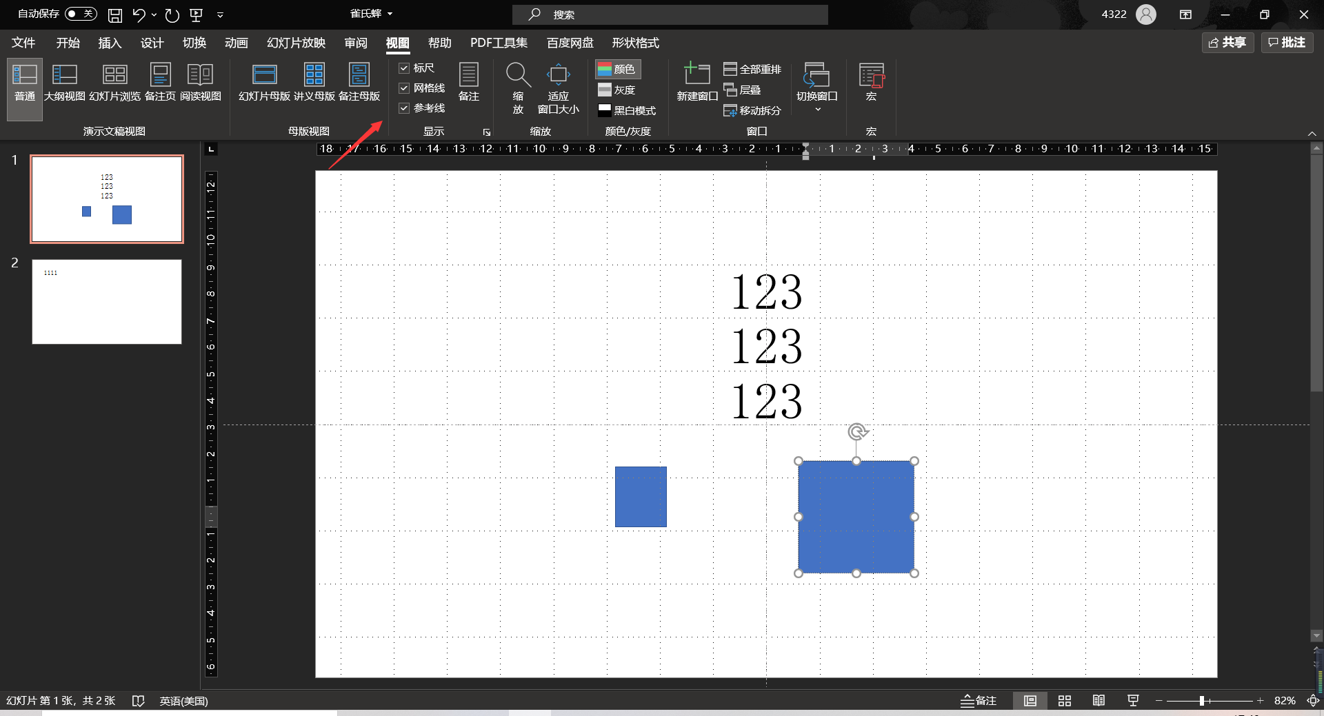Click zoom out minus button
The image size is (1324, 716).
1159,701
